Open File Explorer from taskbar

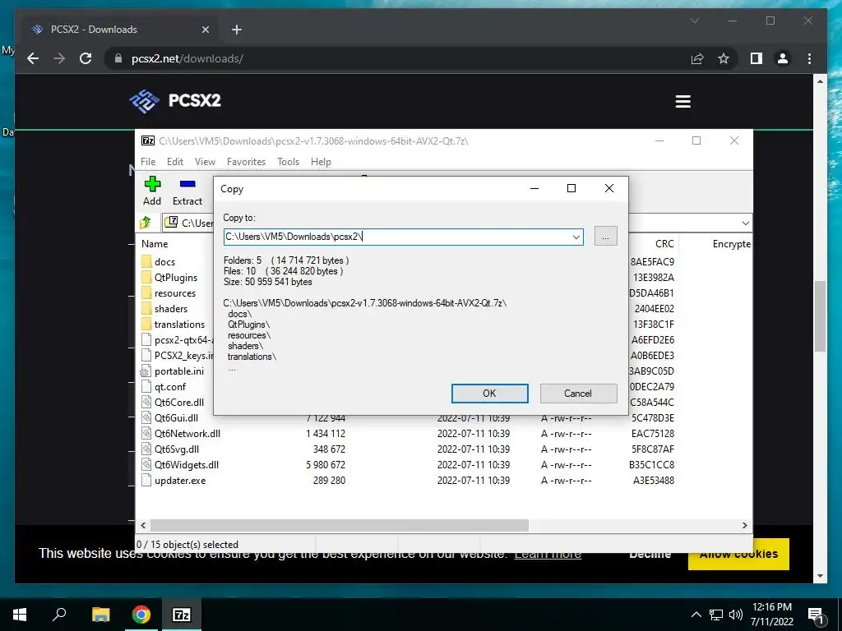[100, 615]
